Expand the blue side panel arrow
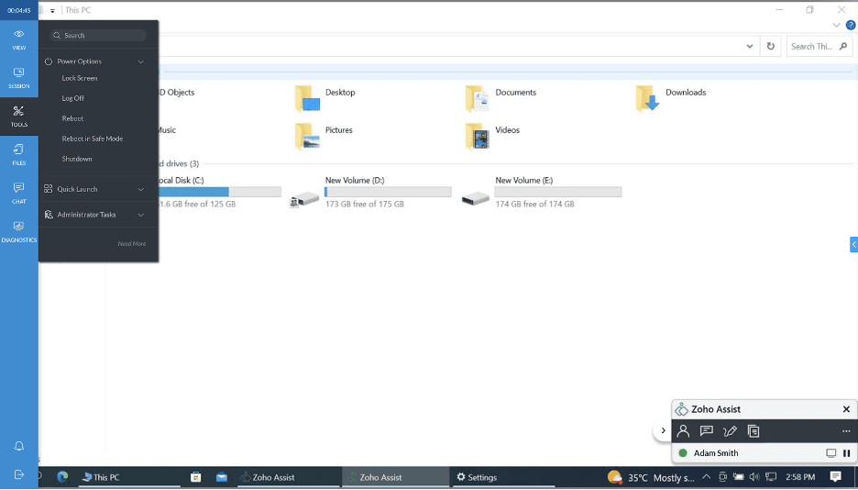The height and width of the screenshot is (490, 858). point(853,245)
